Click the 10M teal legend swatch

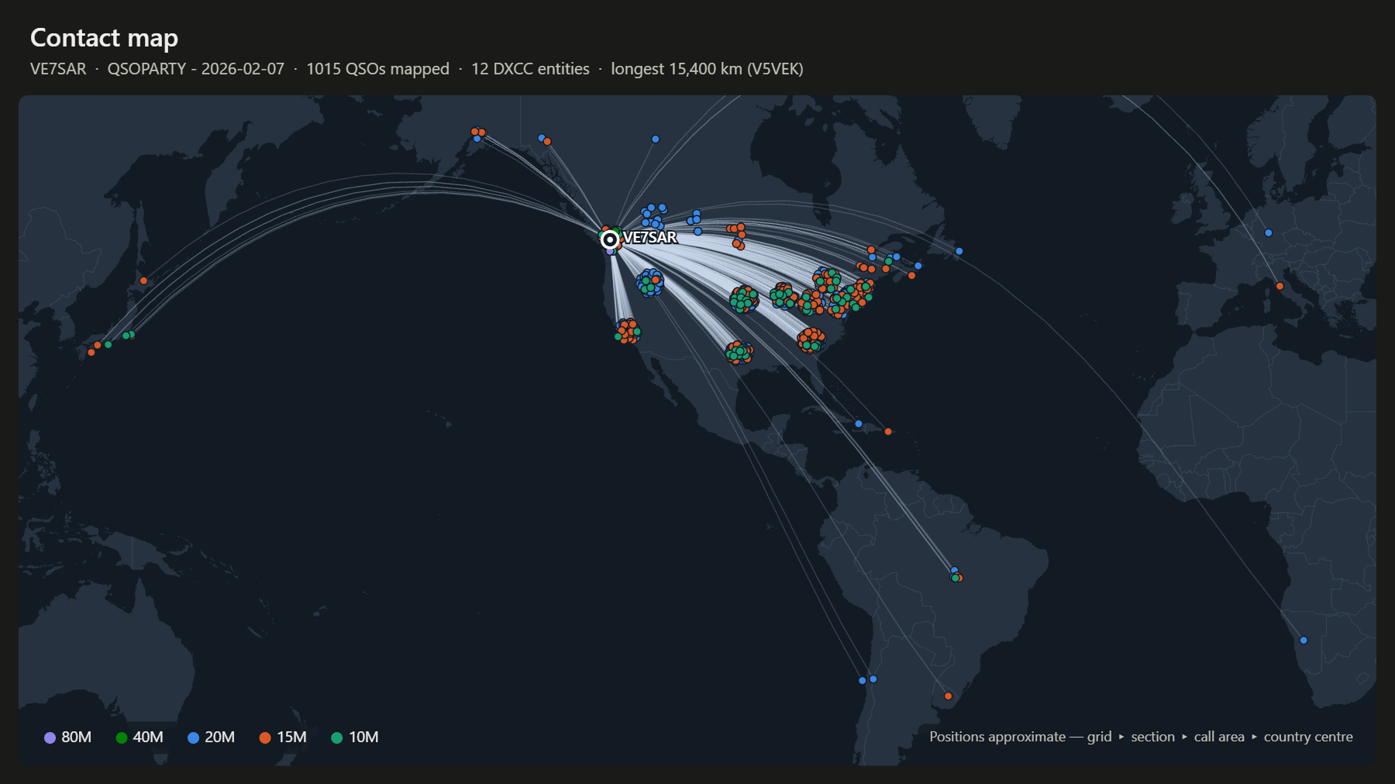(x=336, y=738)
